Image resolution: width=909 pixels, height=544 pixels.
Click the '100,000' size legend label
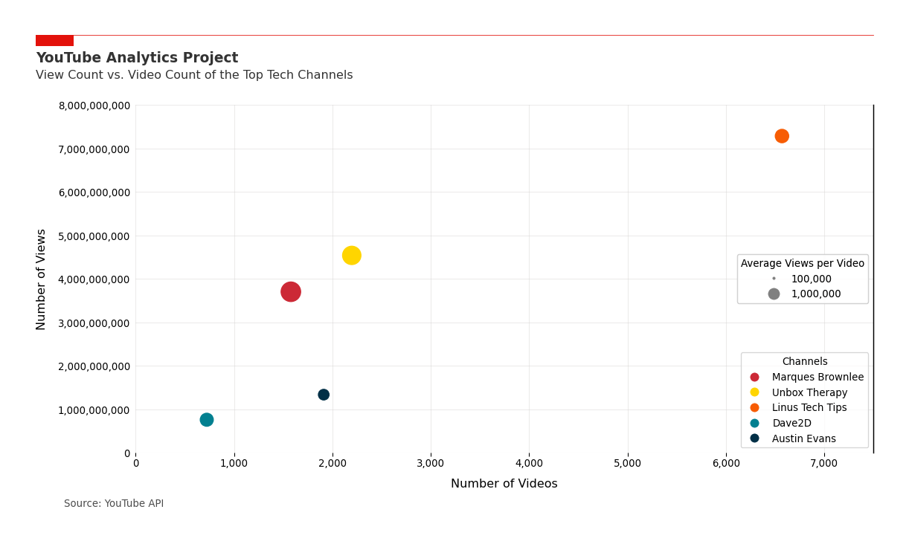(812, 279)
